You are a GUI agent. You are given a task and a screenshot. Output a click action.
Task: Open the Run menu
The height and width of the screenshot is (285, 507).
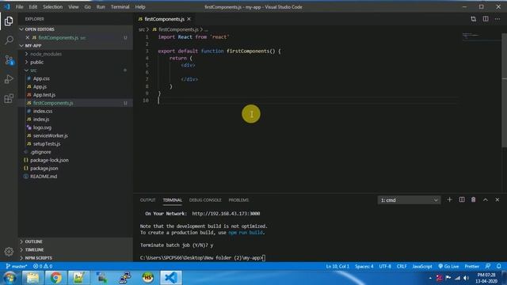[101, 7]
